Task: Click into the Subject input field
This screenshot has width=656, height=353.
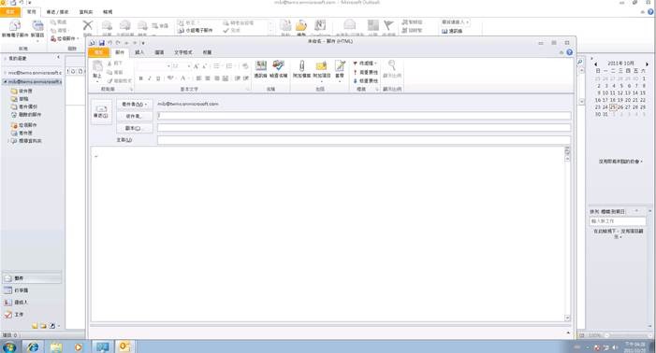Action: 364,140
